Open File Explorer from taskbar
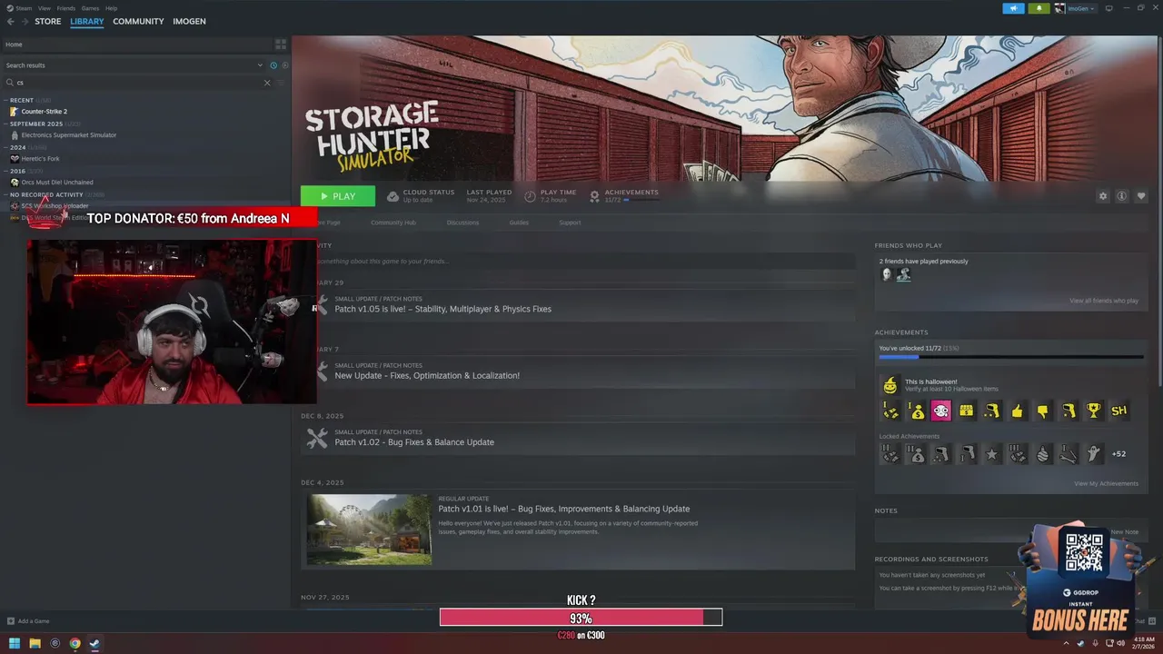 (x=35, y=643)
